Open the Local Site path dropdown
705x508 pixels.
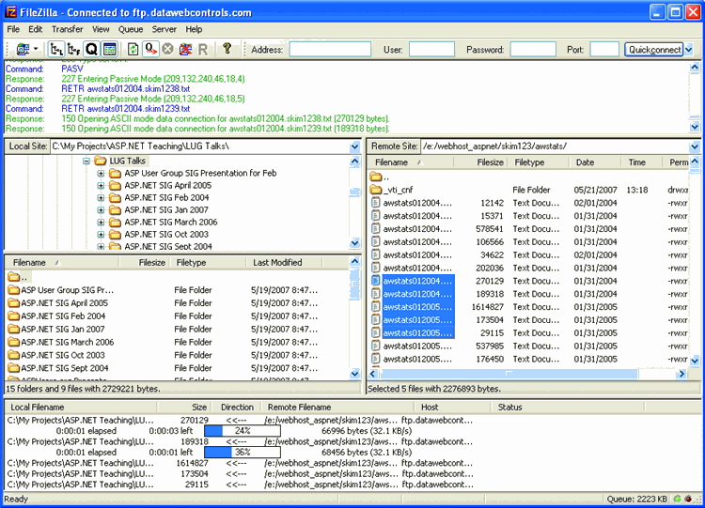pyautogui.click(x=354, y=146)
